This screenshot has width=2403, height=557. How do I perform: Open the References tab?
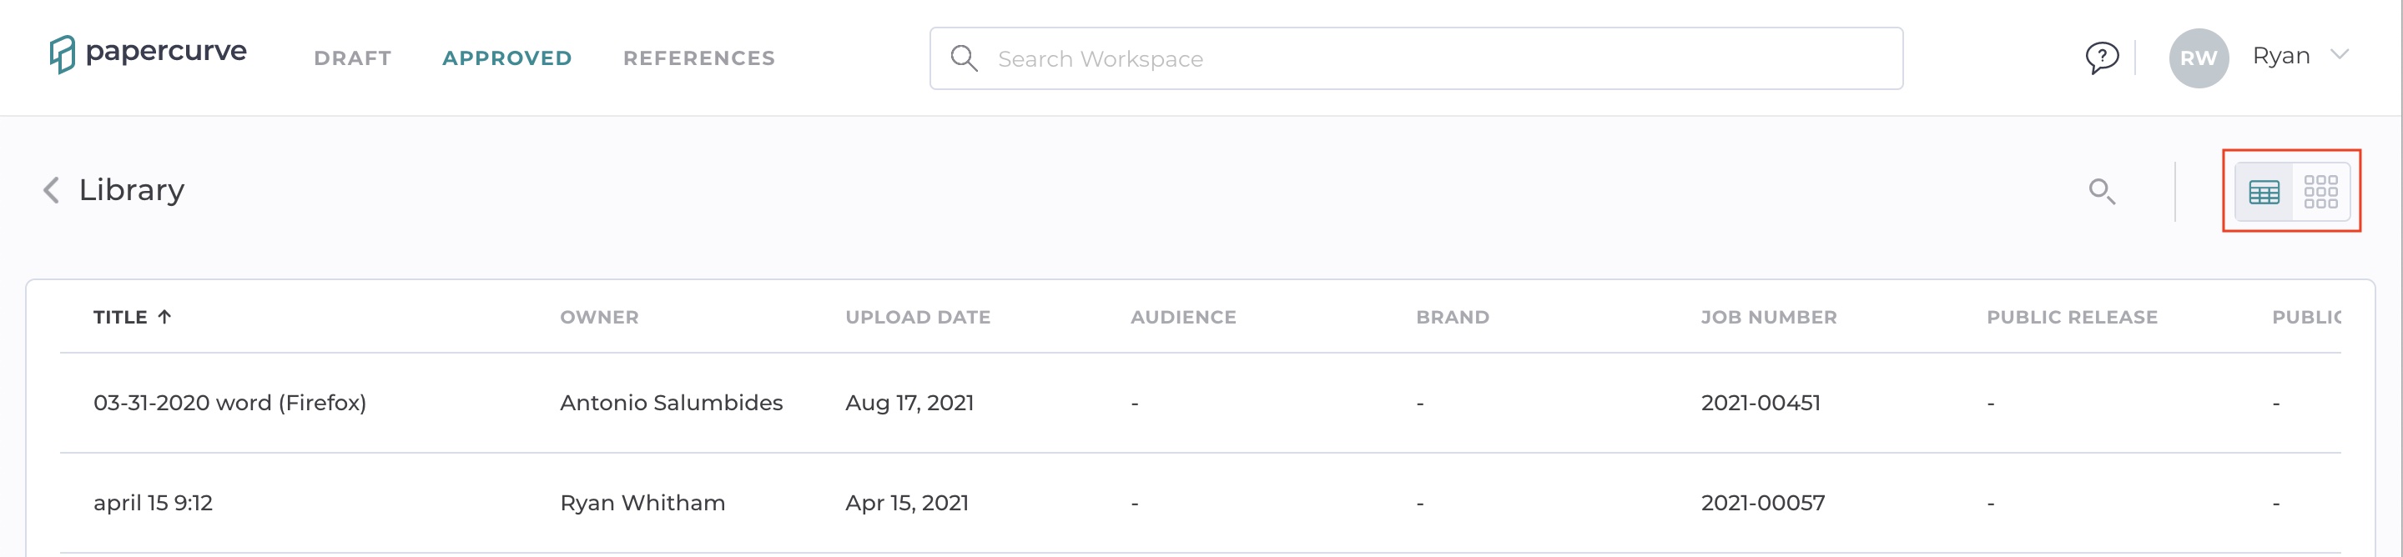tap(698, 58)
